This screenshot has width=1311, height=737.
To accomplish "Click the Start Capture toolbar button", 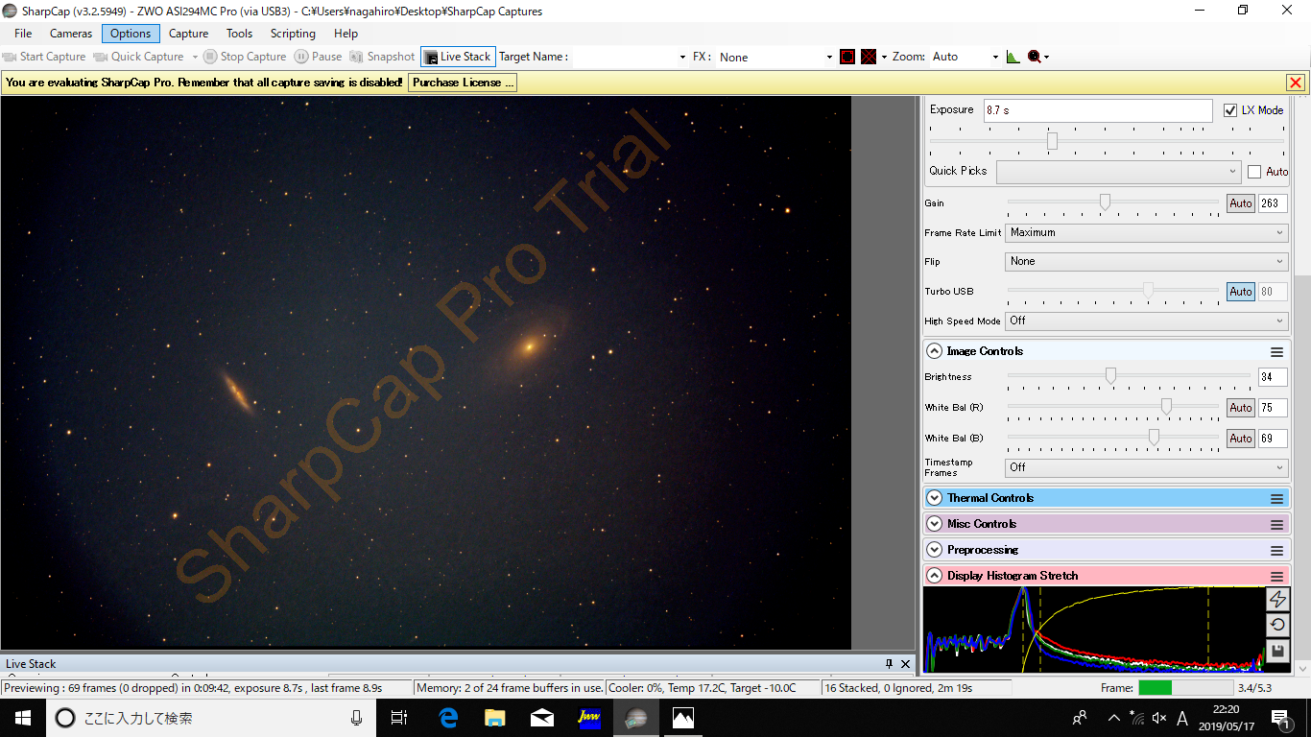I will click(x=44, y=57).
